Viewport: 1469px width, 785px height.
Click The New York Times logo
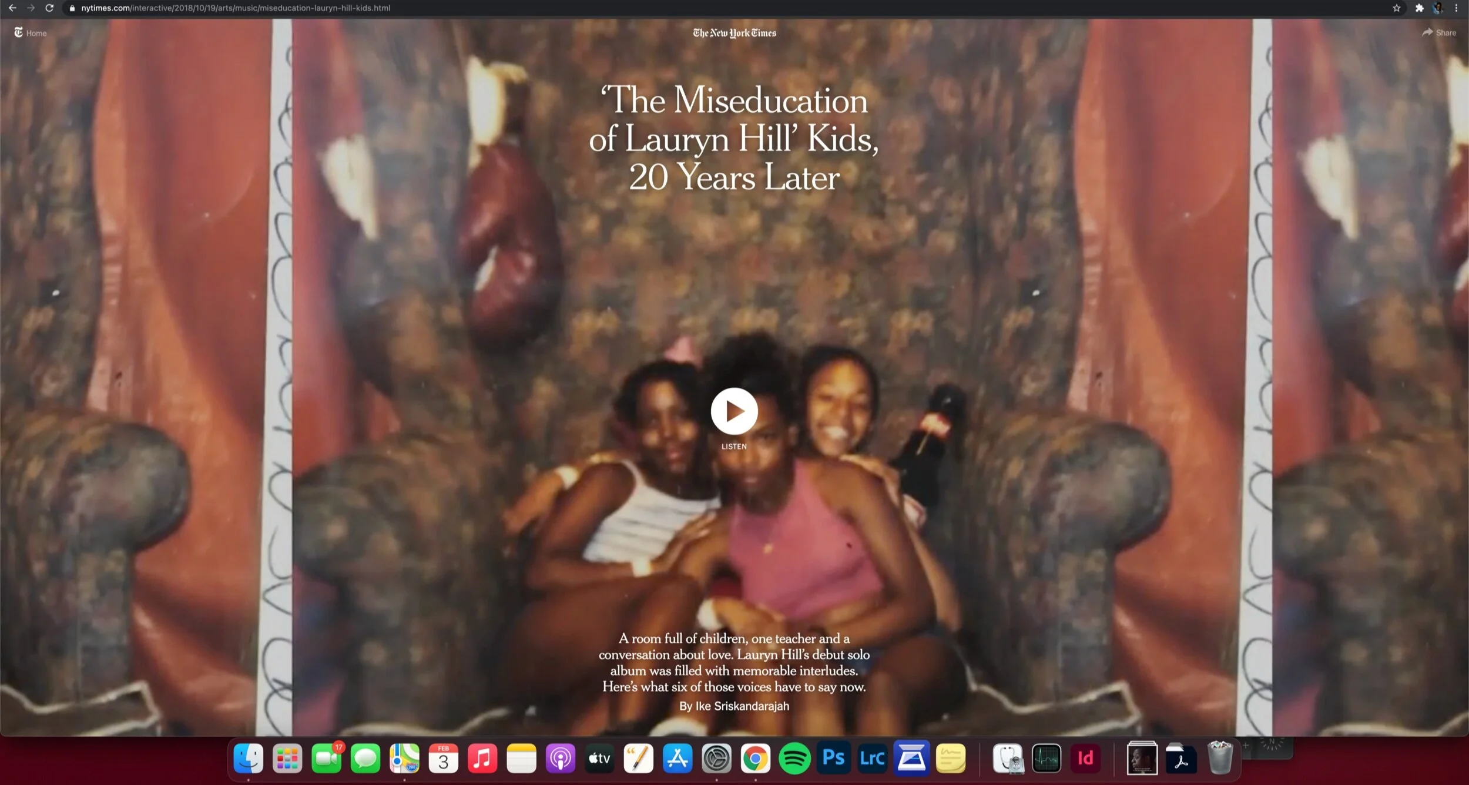pos(734,33)
